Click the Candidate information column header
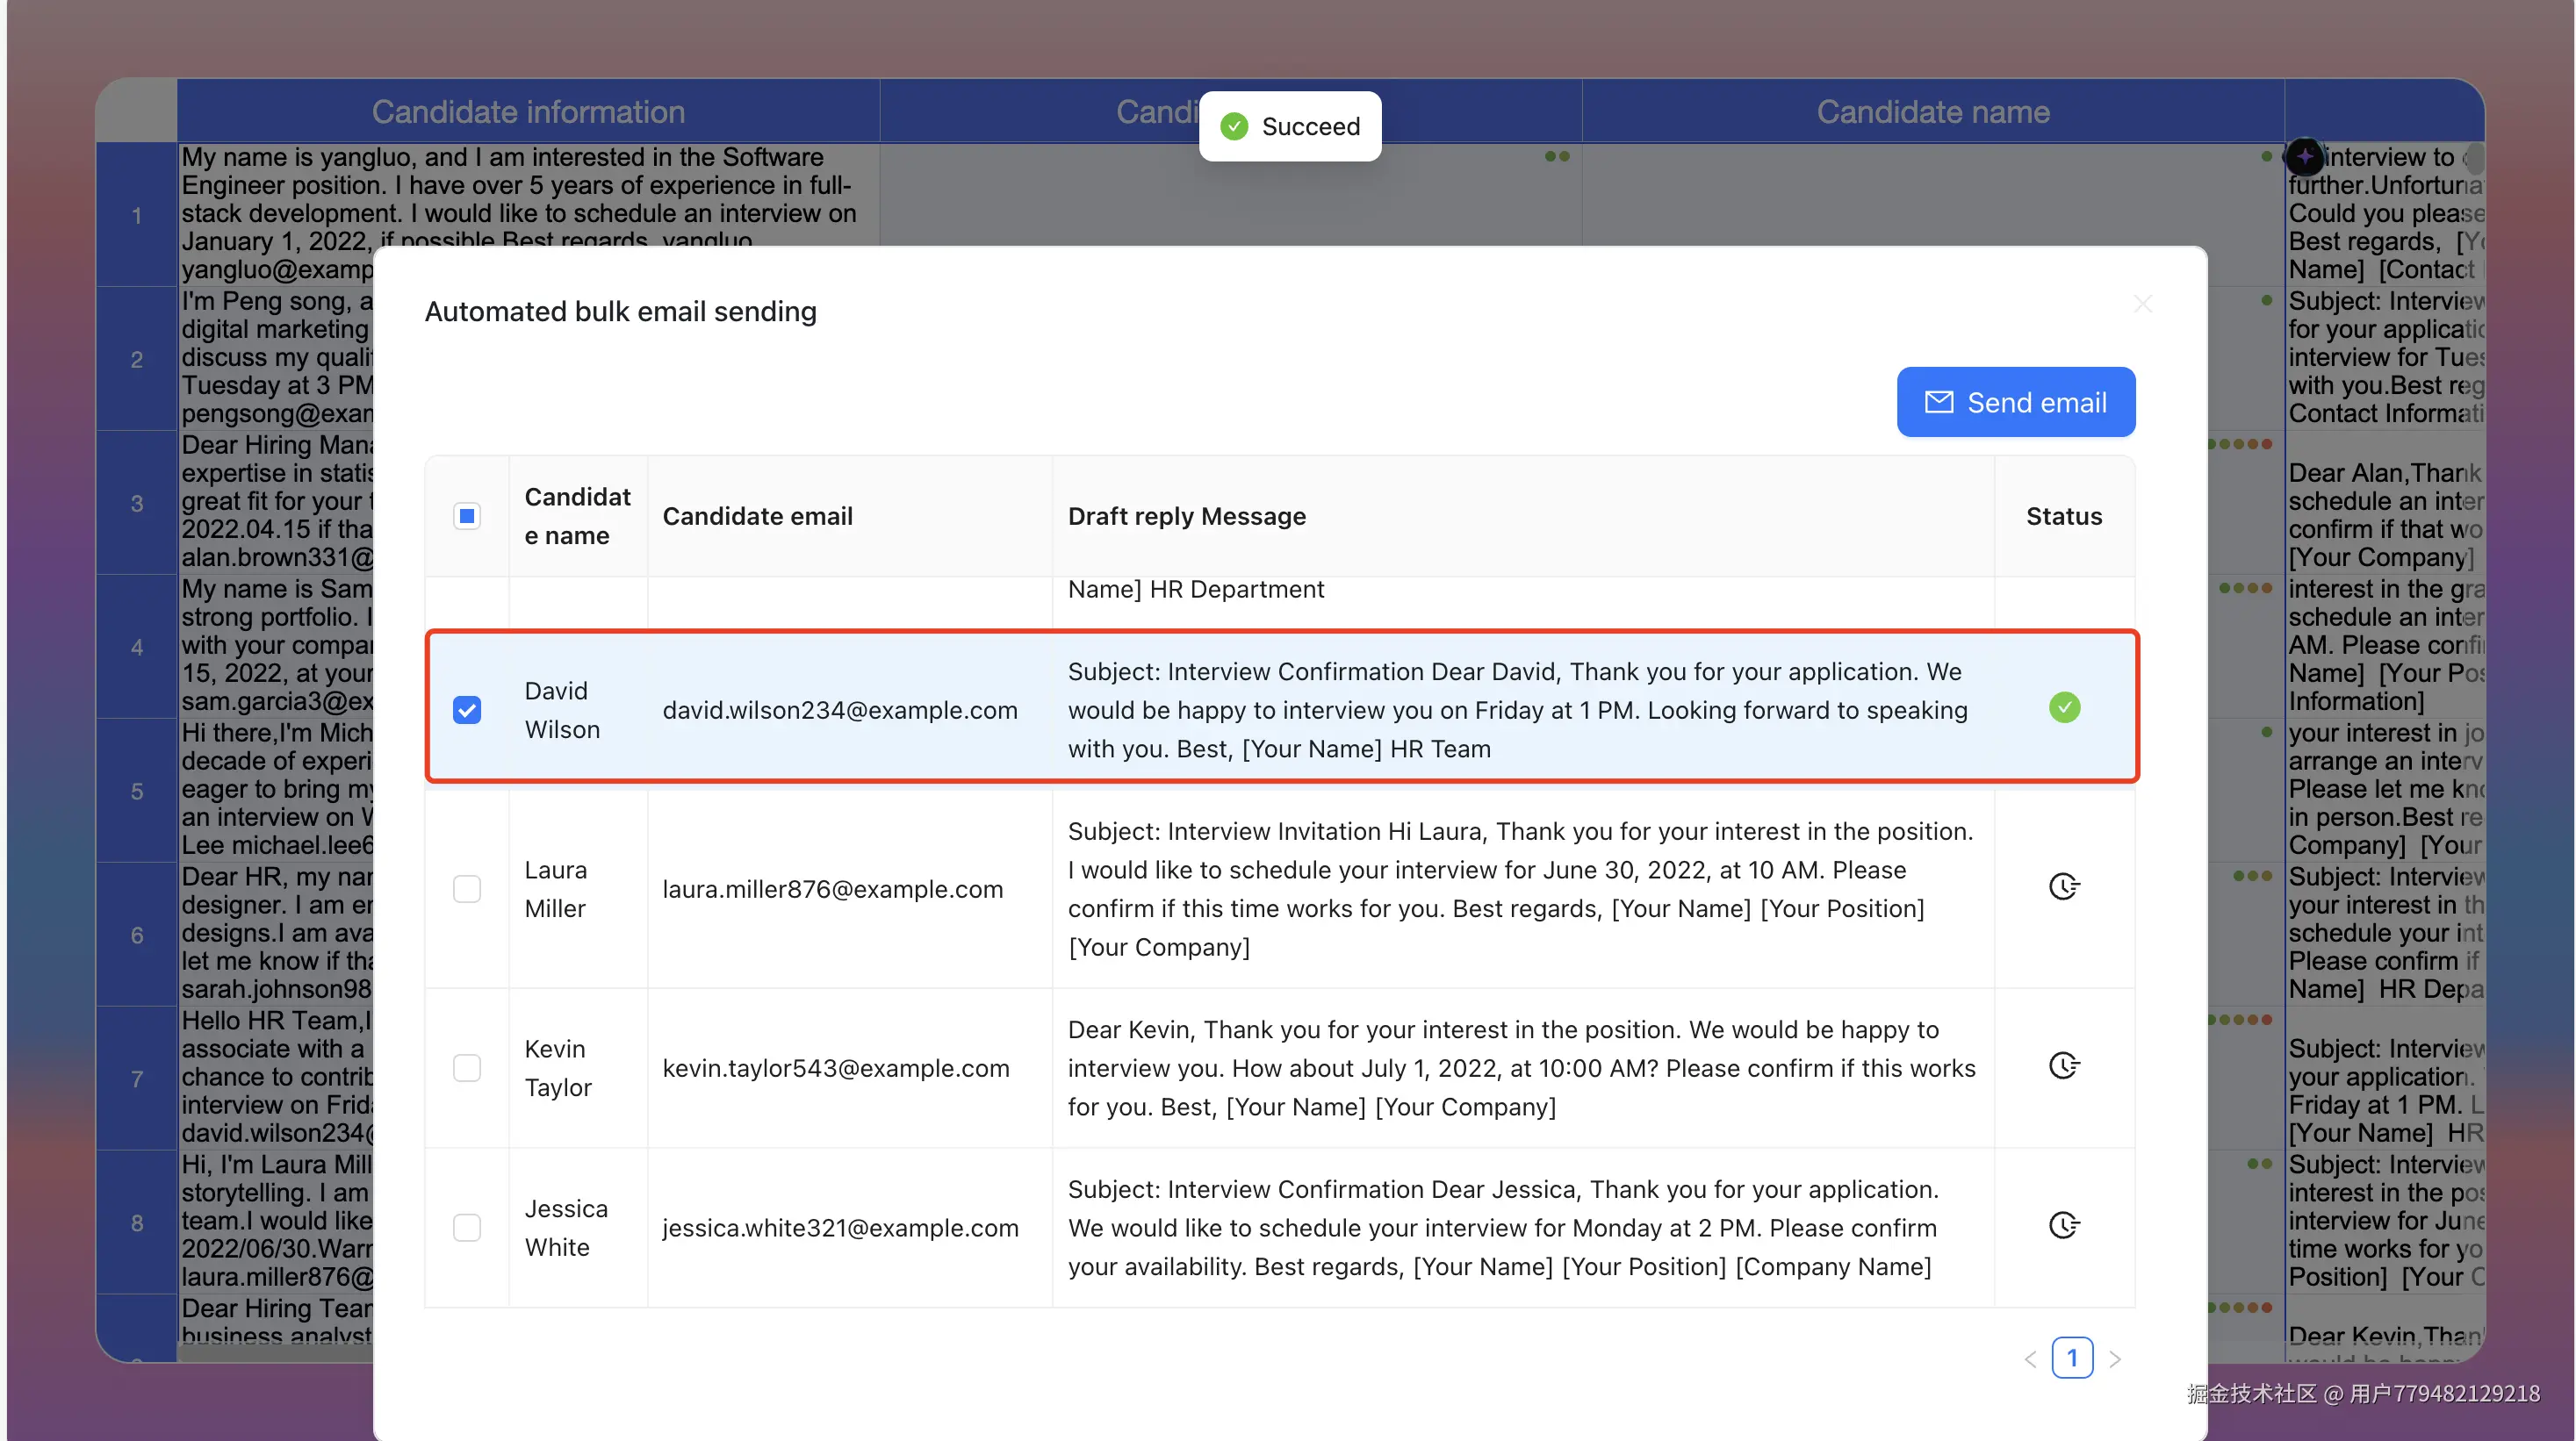The height and width of the screenshot is (1441, 2576). (x=528, y=112)
